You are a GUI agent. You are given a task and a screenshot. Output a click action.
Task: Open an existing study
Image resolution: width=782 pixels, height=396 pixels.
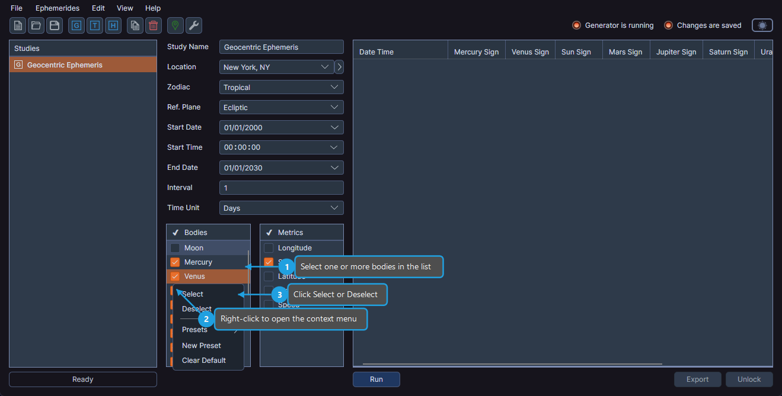click(36, 25)
